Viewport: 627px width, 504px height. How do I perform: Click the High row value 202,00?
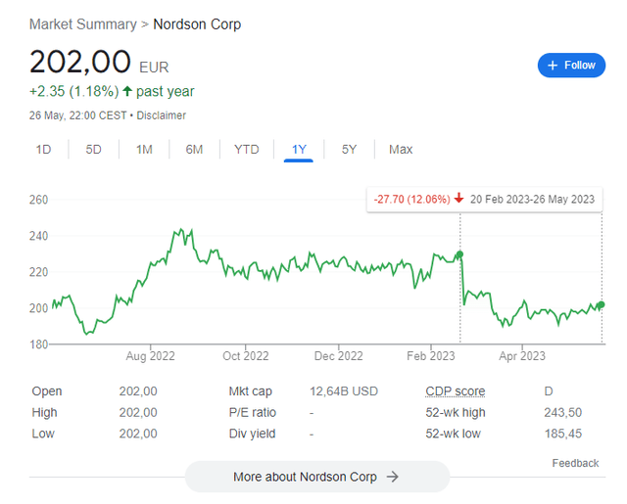click(x=138, y=413)
